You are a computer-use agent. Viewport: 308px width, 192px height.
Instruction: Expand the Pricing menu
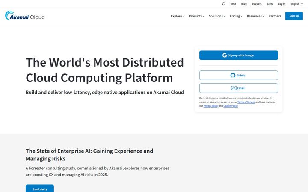236,16
